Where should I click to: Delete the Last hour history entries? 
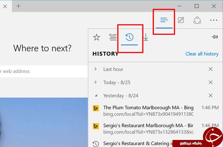(211, 69)
